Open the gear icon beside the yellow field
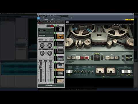The height and width of the screenshot is (104, 138). [123, 20]
